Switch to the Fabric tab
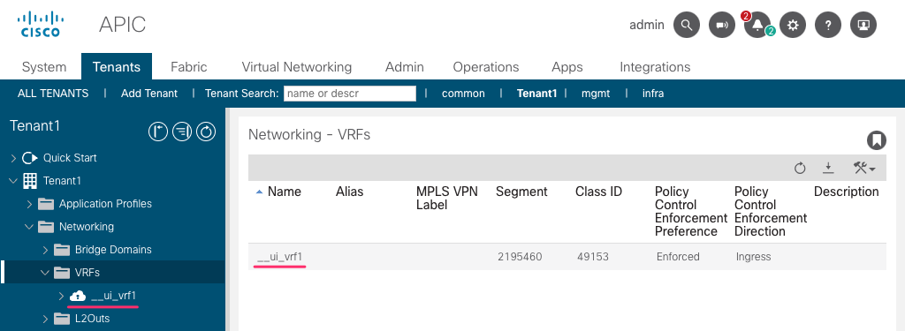Viewport: 905px width, 331px height. click(189, 67)
